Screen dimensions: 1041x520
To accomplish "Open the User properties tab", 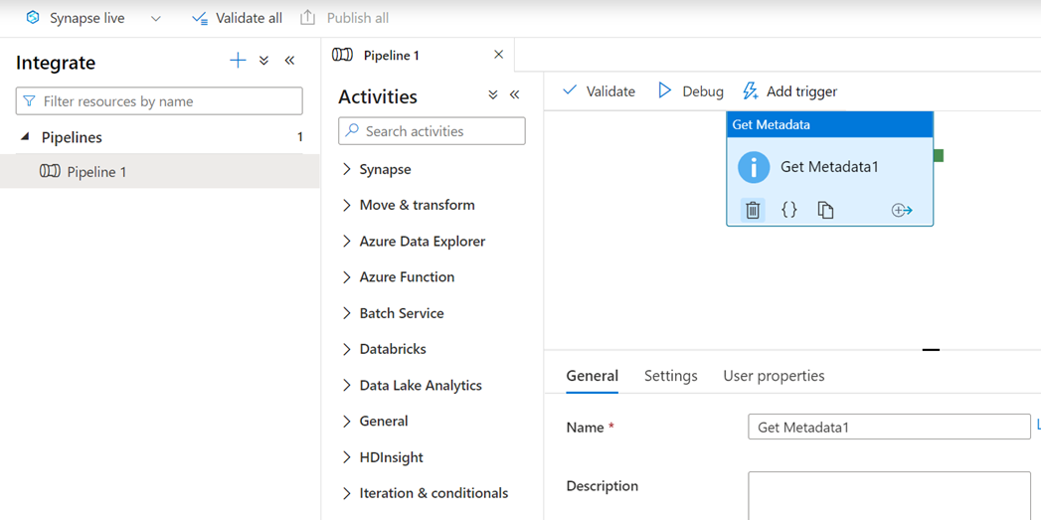I will 774,376.
